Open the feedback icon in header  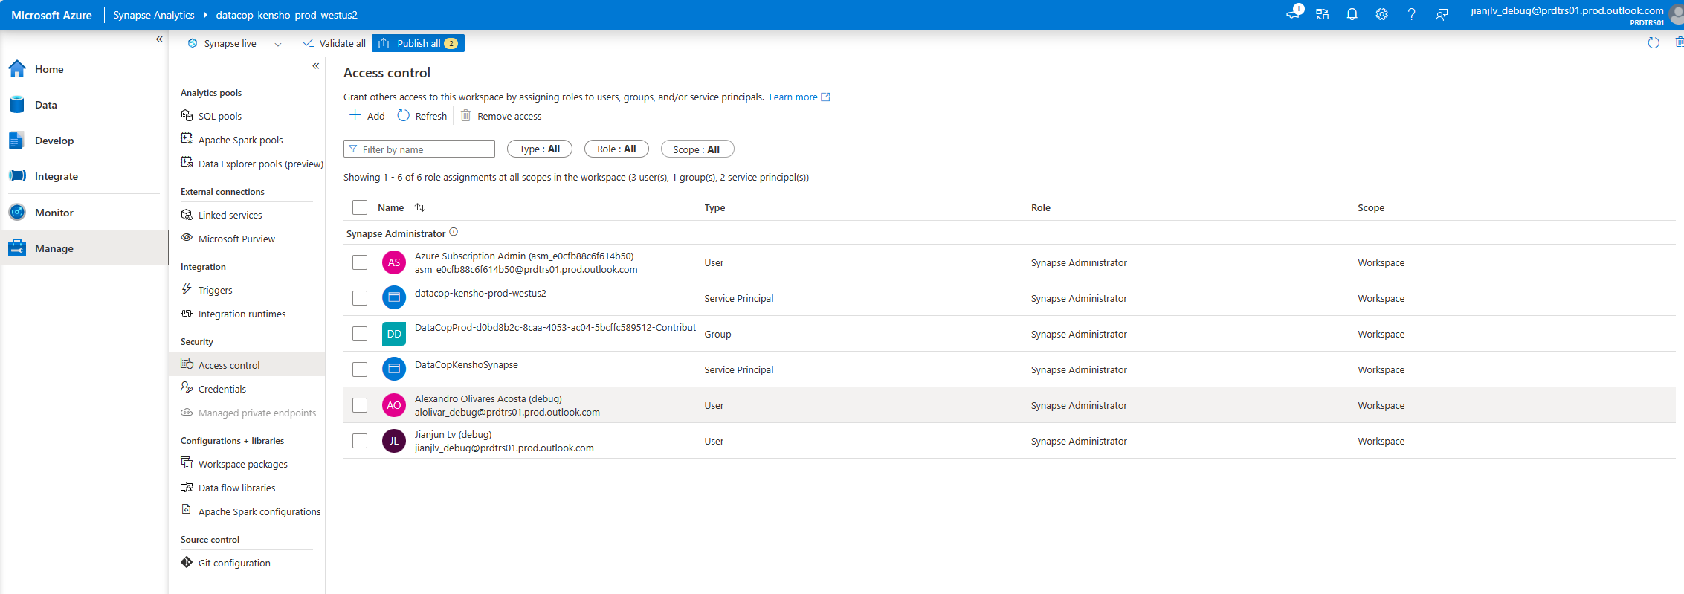point(1441,14)
